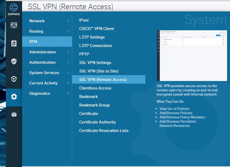
Task: Select the VPN menu item
Action: (47, 41)
